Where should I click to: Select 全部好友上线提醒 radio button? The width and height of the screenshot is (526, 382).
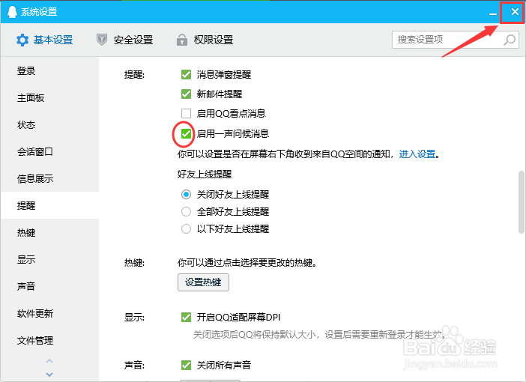pos(186,212)
